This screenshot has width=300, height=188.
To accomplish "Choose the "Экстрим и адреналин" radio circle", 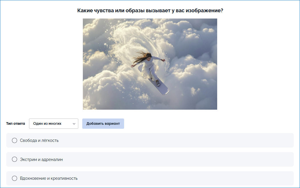I will pos(15,160).
